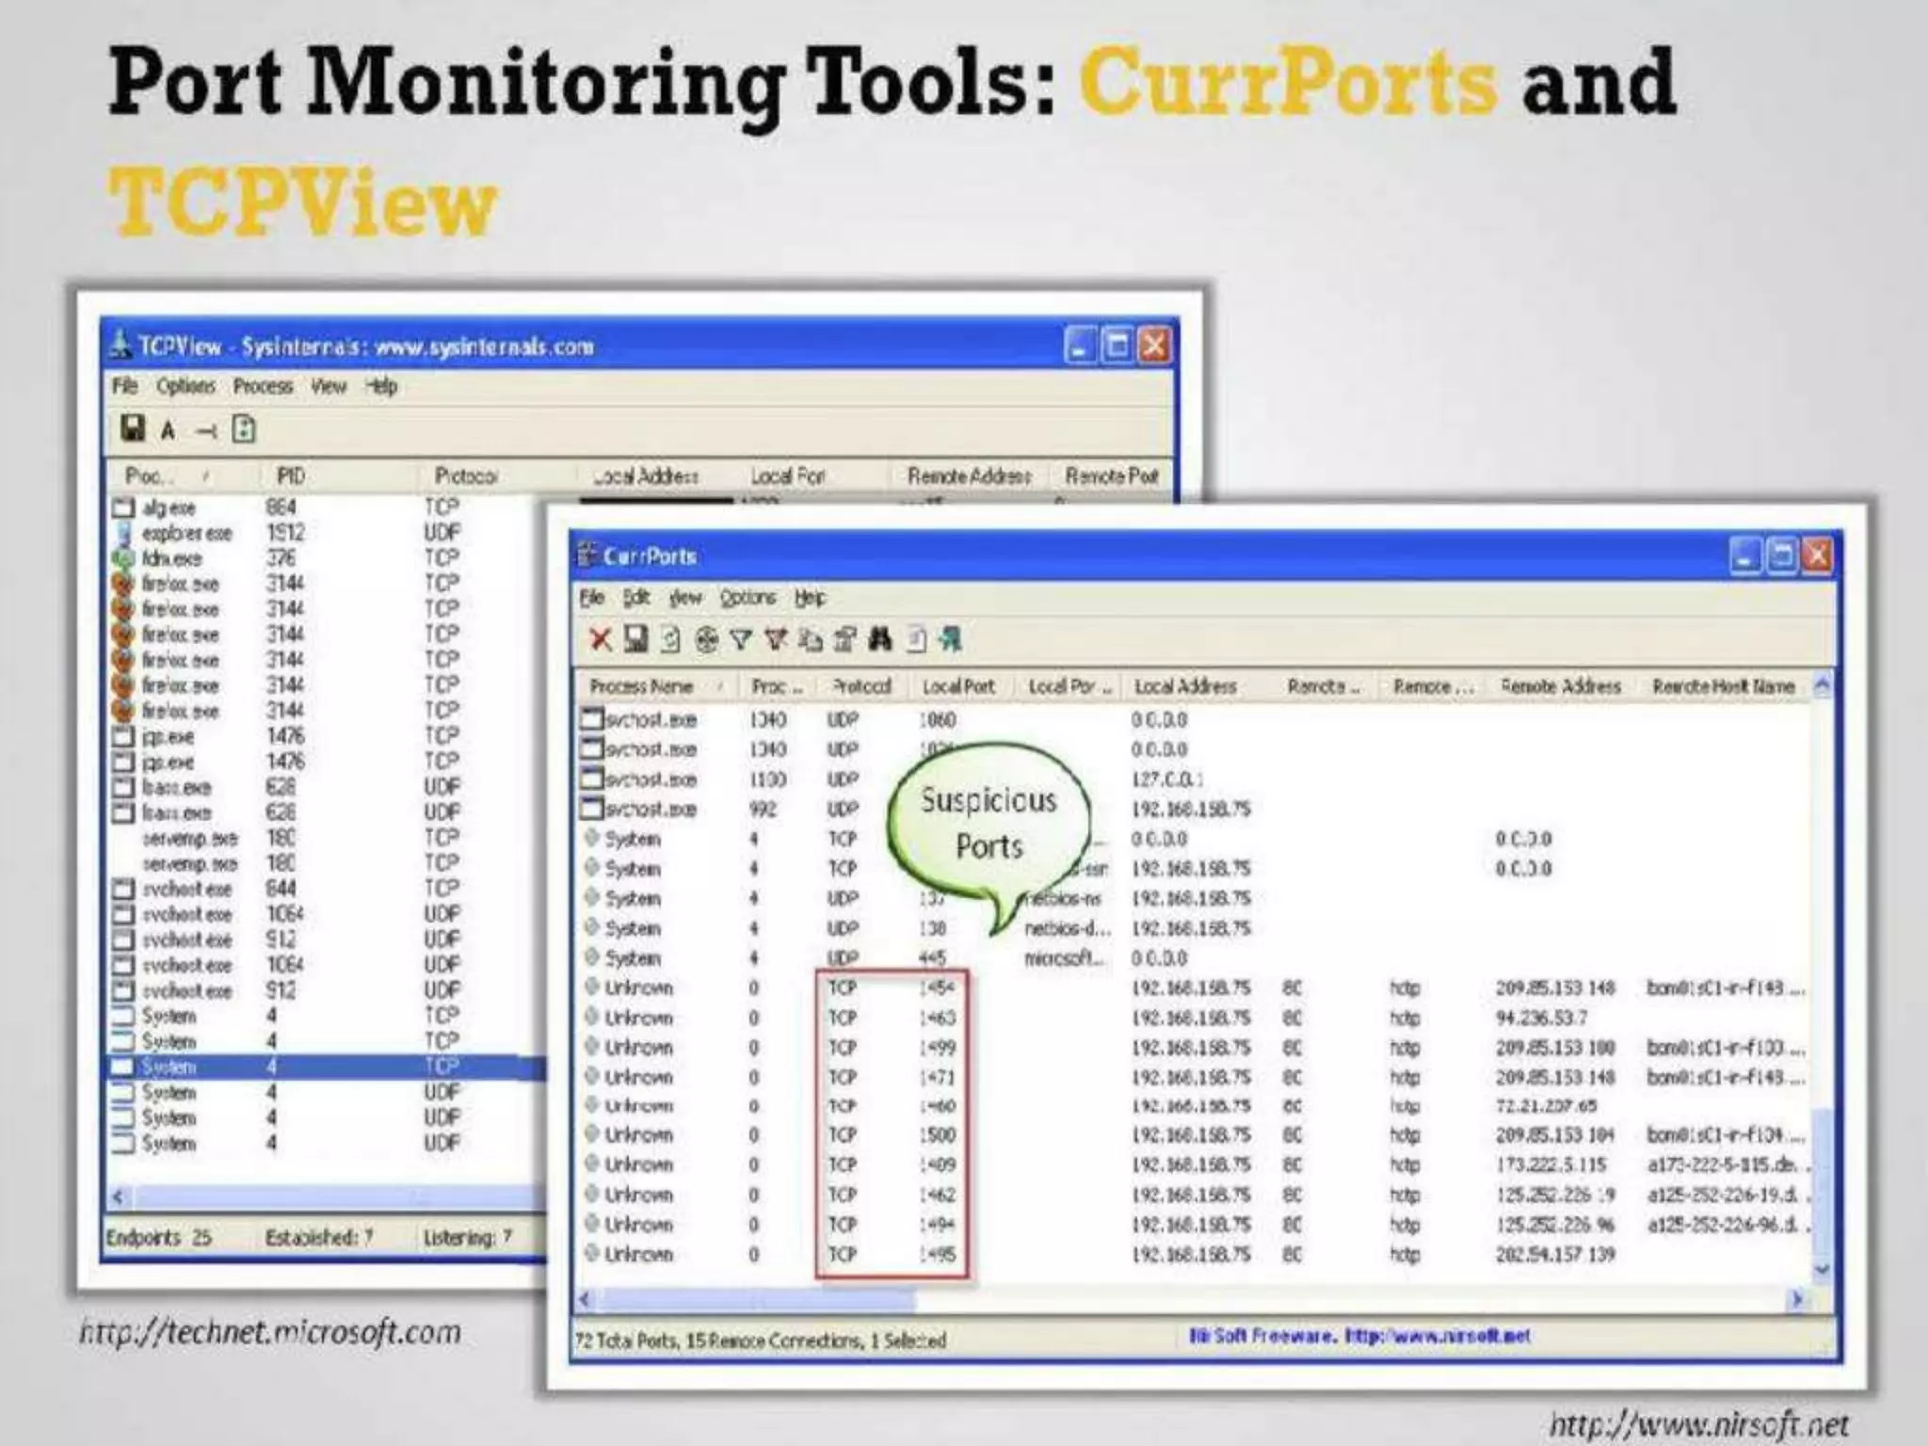
Task: Open the View menu in TCPView
Action: click(329, 386)
